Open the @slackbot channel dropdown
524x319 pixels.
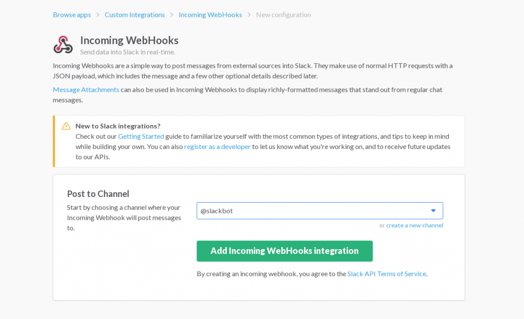(x=319, y=211)
